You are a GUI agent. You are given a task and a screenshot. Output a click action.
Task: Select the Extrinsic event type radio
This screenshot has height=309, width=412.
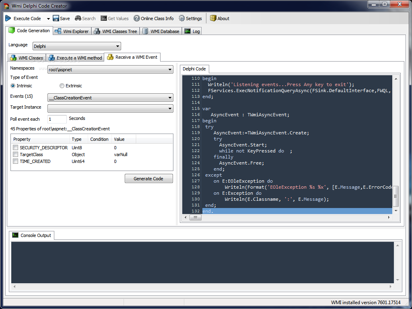(x=62, y=86)
